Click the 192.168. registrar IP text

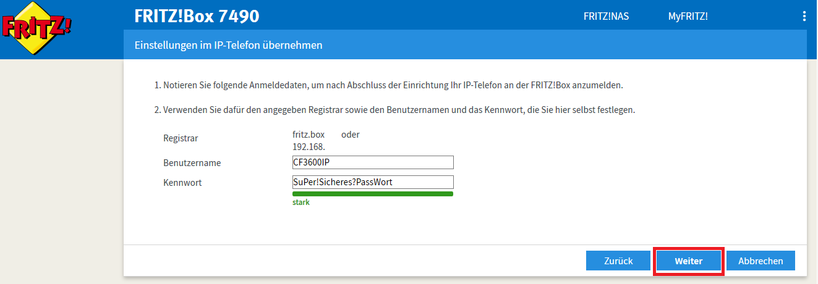309,147
